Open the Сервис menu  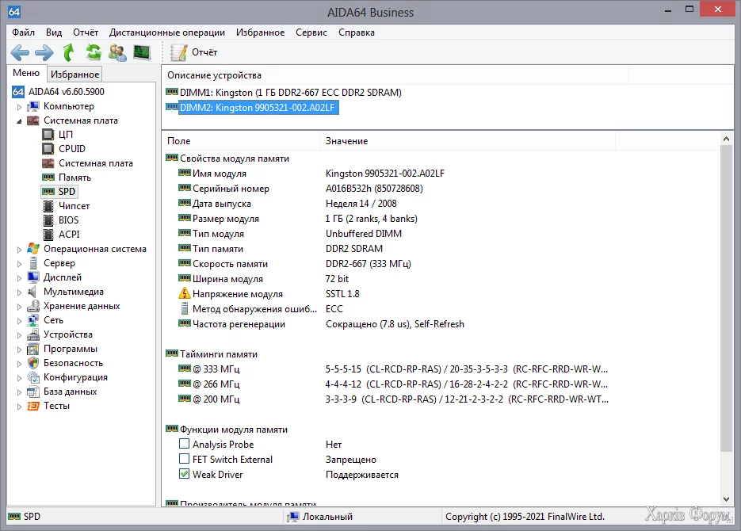(311, 32)
